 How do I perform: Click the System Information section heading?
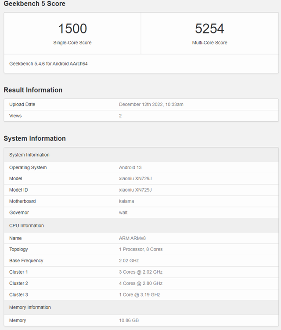pos(35,138)
